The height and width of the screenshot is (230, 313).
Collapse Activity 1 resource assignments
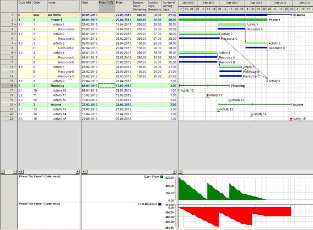tap(15, 25)
